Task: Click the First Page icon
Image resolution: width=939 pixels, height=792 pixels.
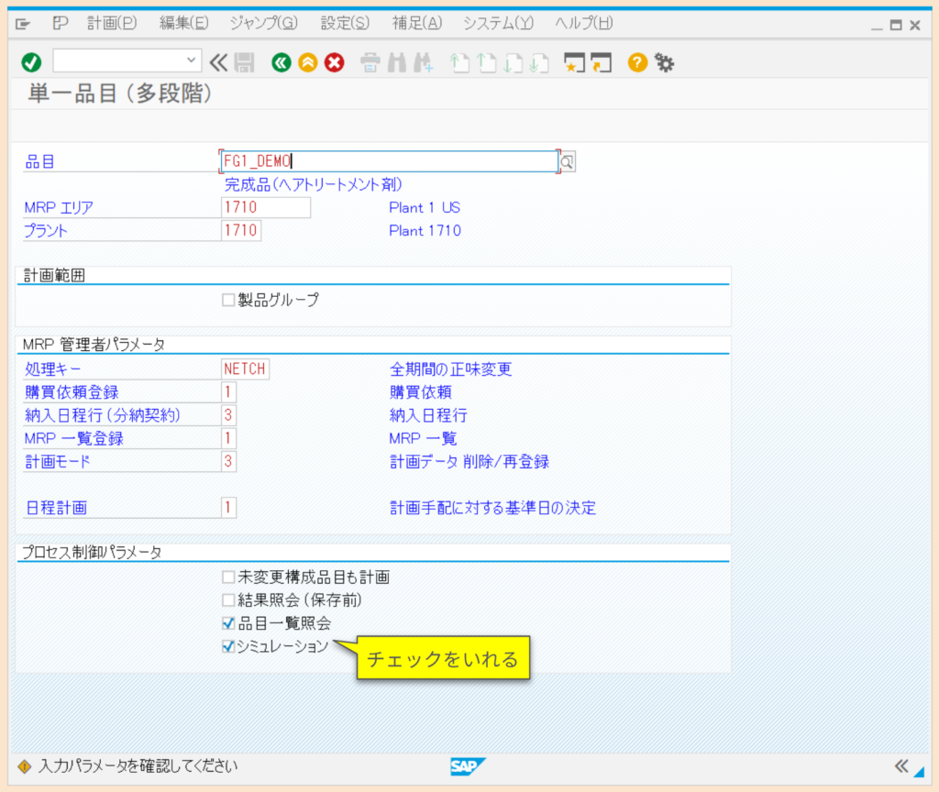Action: point(459,62)
